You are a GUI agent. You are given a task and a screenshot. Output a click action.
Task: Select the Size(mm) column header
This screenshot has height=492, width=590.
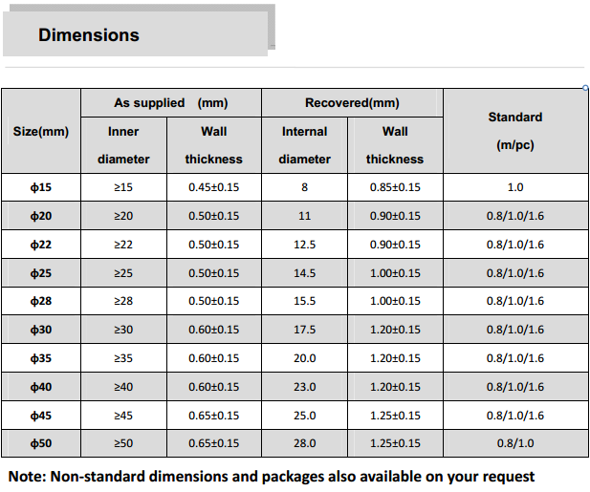(x=41, y=131)
